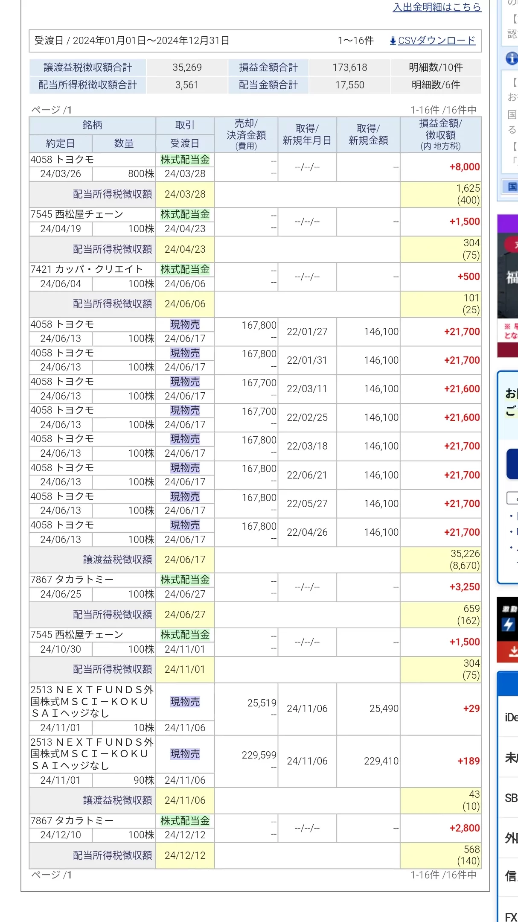The image size is (518, 922).
Task: Click the dark blue button in sidebar panel
Action: [512, 464]
